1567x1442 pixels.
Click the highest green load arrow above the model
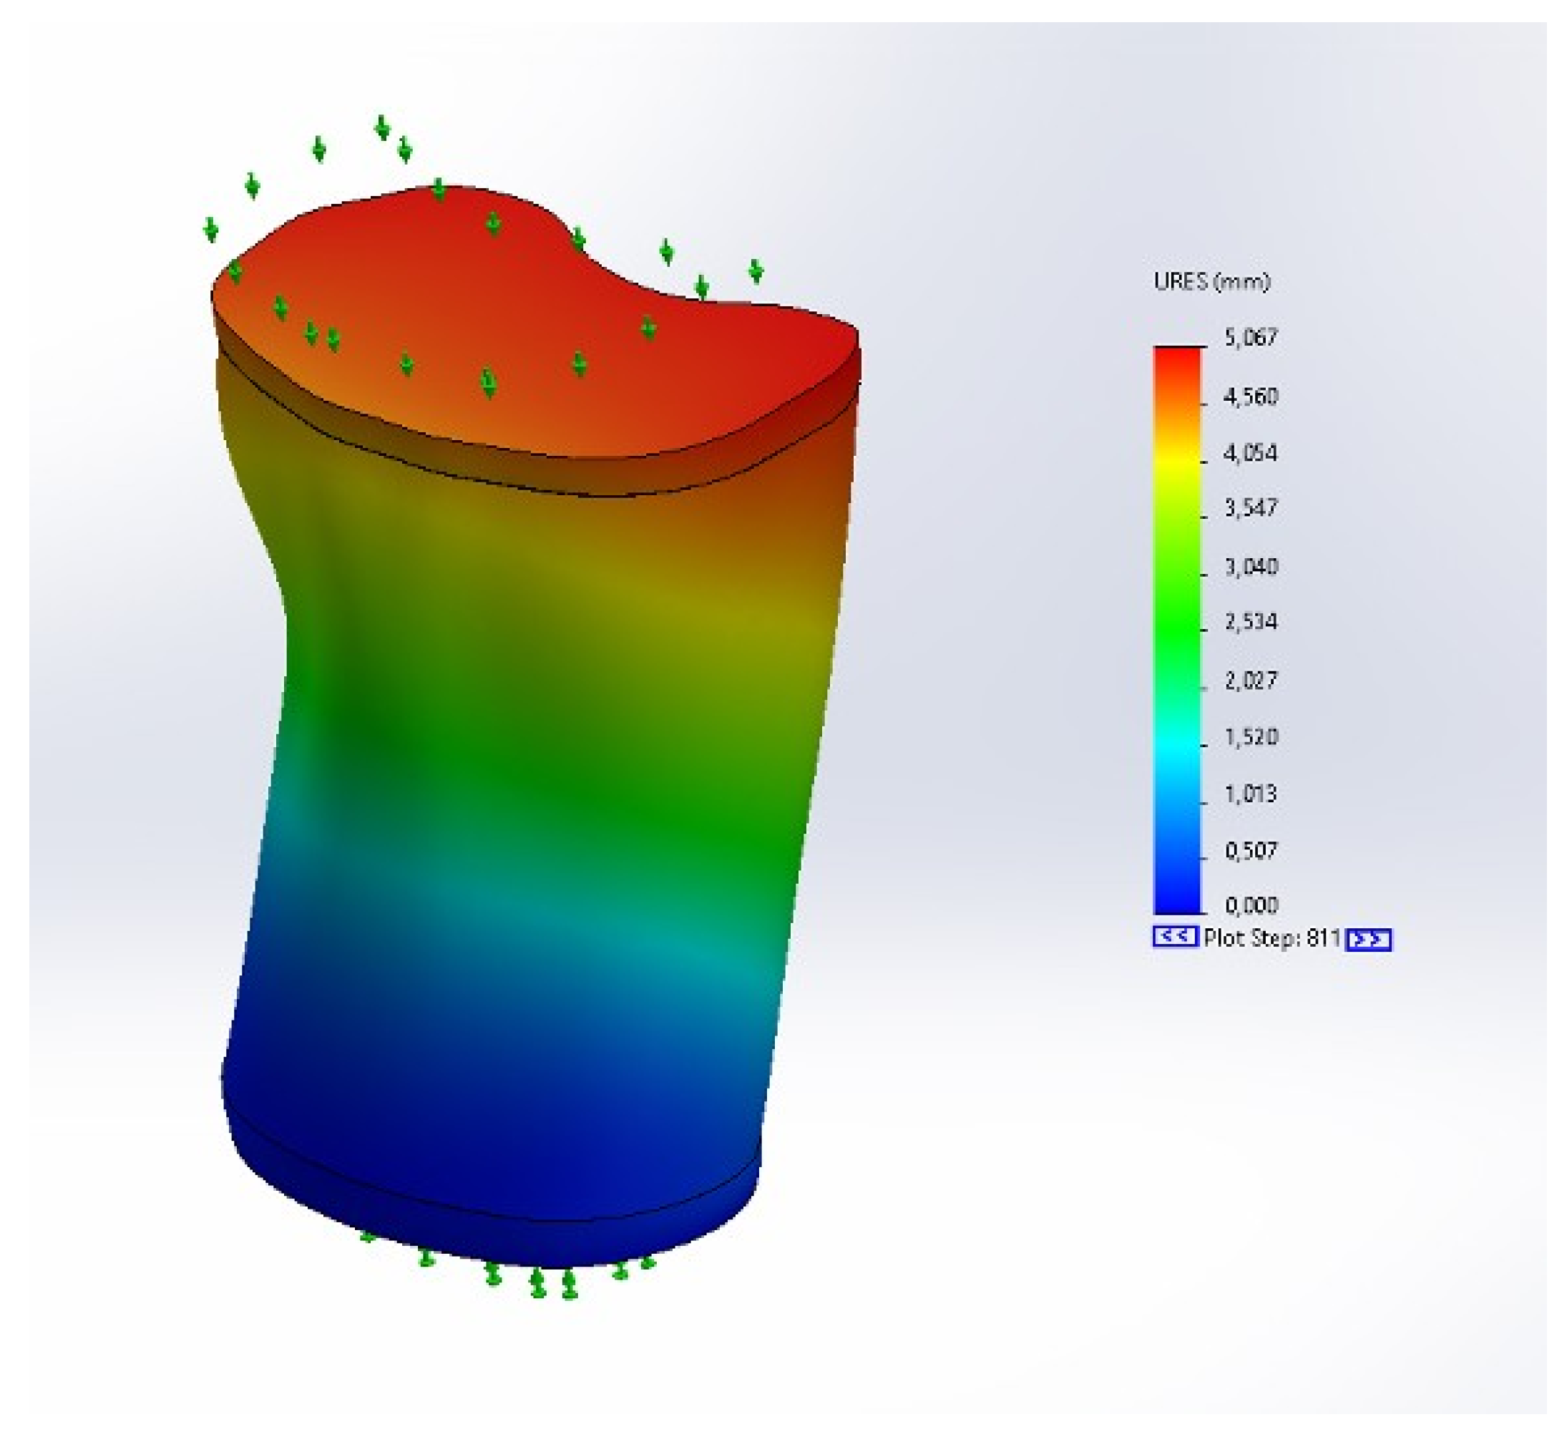[x=382, y=127]
